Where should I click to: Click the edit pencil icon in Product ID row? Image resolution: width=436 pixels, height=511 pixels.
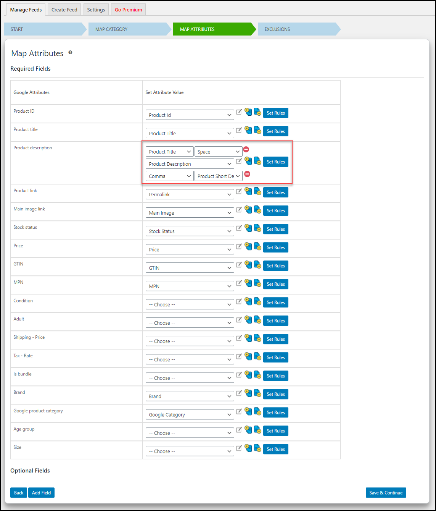(239, 112)
